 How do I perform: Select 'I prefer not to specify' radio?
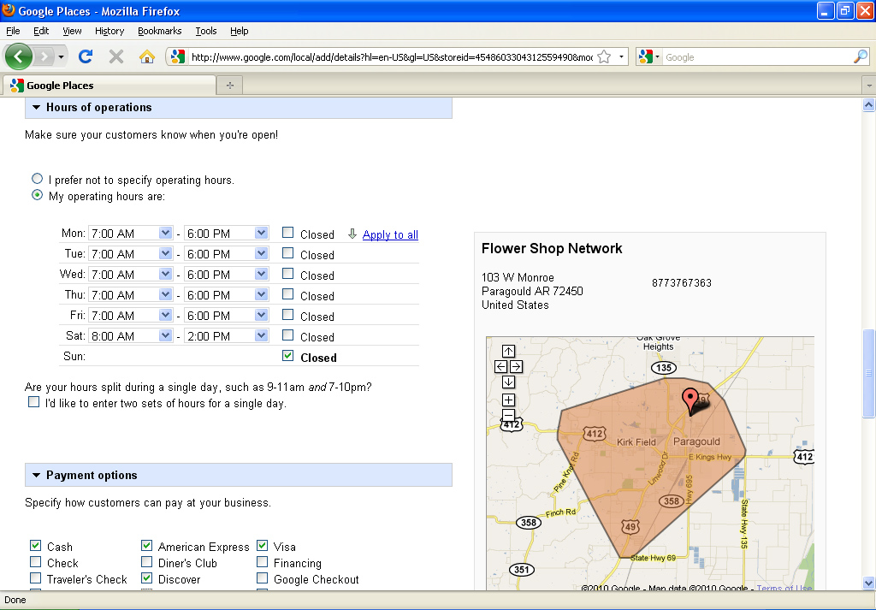point(37,179)
